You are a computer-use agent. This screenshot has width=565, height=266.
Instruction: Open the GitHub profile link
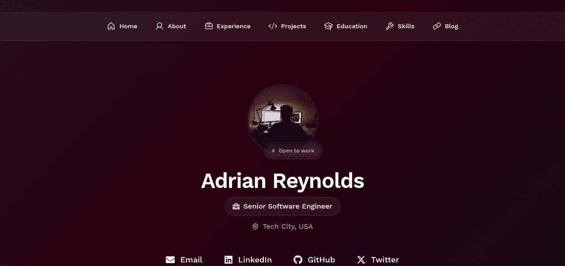point(314,260)
